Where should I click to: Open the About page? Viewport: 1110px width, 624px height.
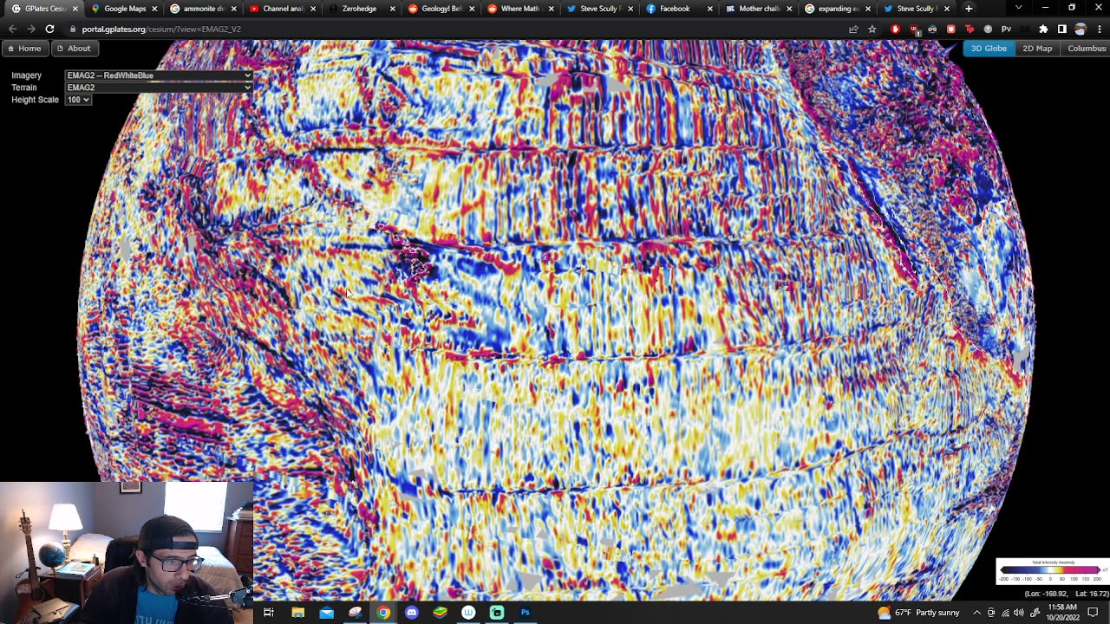73,49
